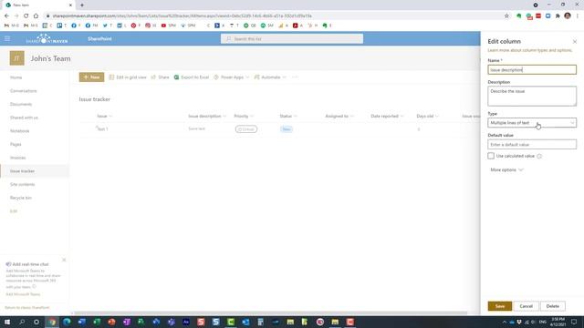Image resolution: width=584 pixels, height=328 pixels.
Task: Click the Edit link in left navigation
Action: 14,211
